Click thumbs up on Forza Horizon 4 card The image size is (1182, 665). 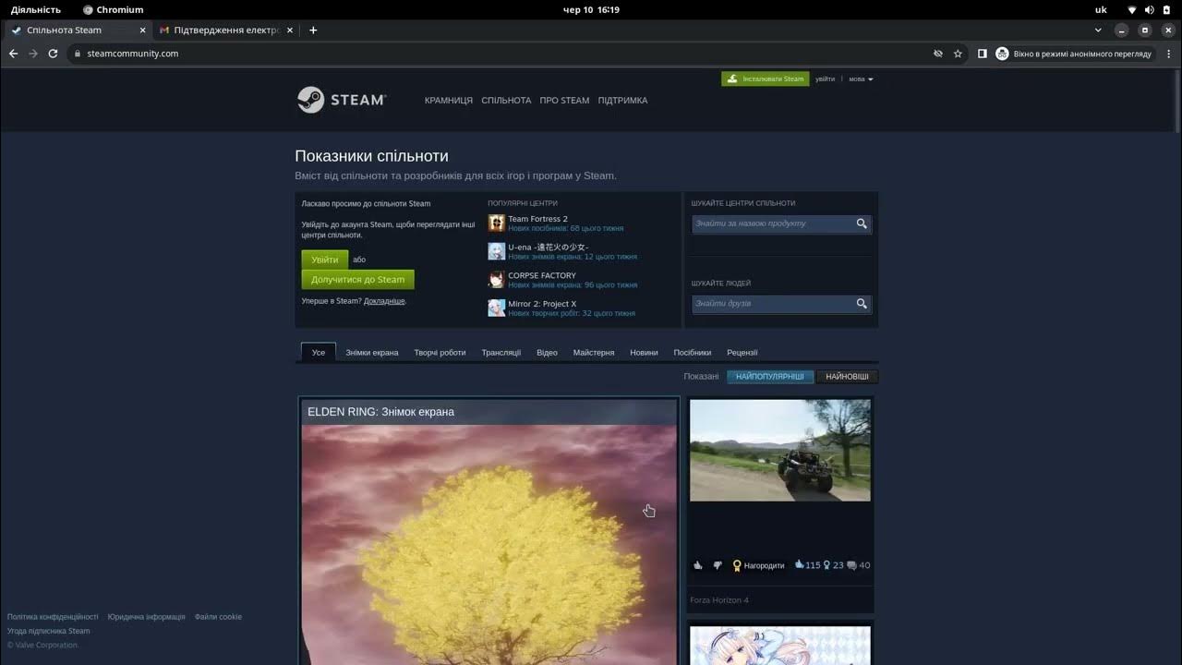(698, 565)
